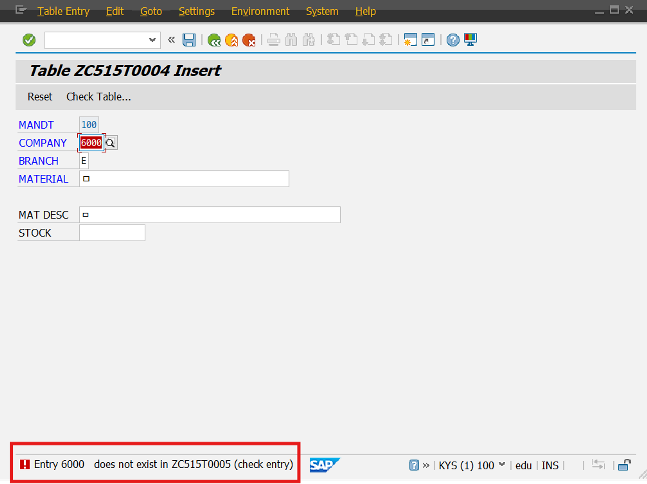Click the Save floppy disk icon

coord(189,40)
